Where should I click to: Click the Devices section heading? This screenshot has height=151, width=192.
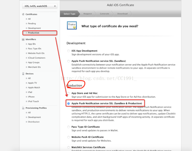click(30, 74)
